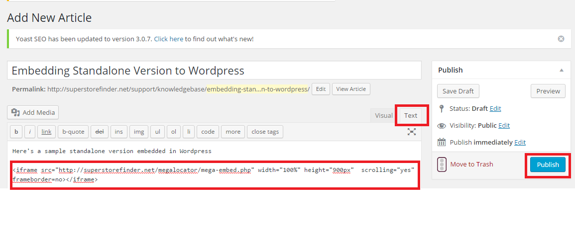Screen dimensions: 575x244
Task: Insert a code tag
Action: (208, 132)
